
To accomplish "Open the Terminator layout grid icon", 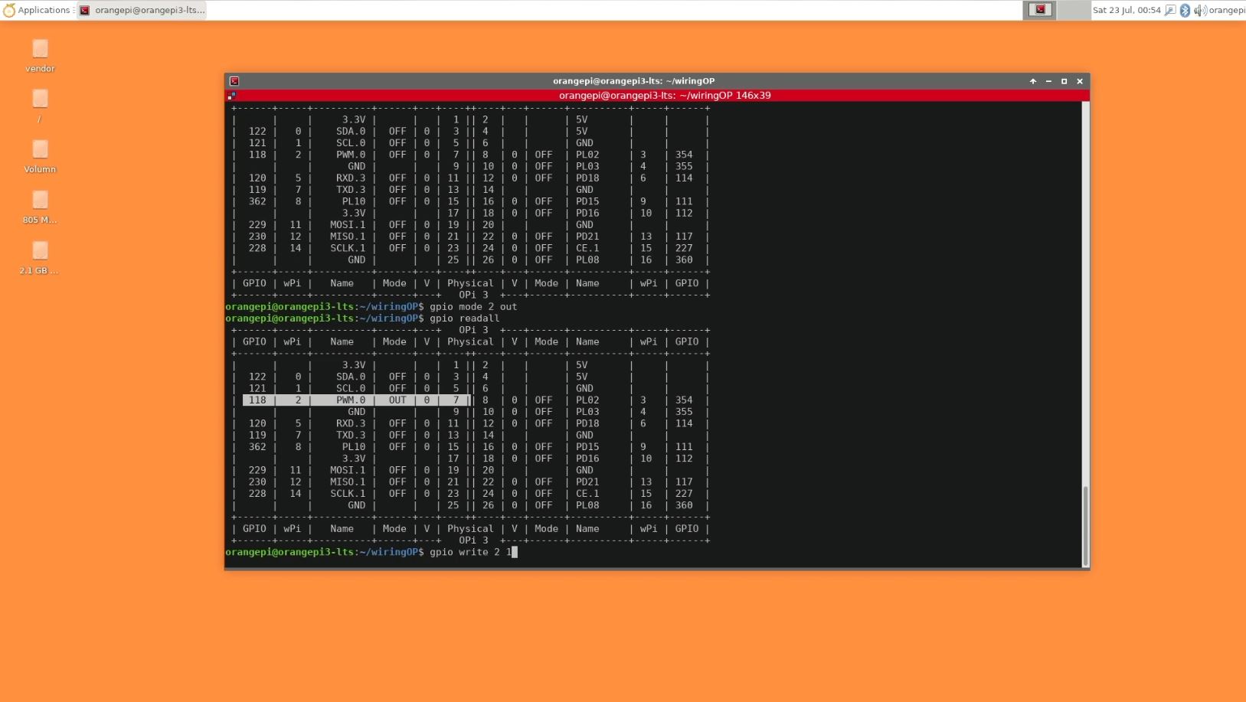I will [231, 96].
